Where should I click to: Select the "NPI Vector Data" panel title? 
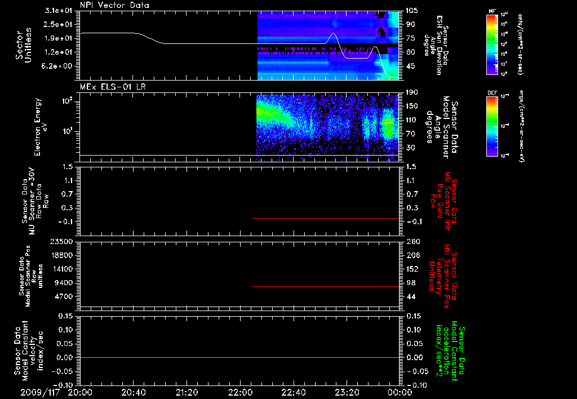click(x=114, y=5)
